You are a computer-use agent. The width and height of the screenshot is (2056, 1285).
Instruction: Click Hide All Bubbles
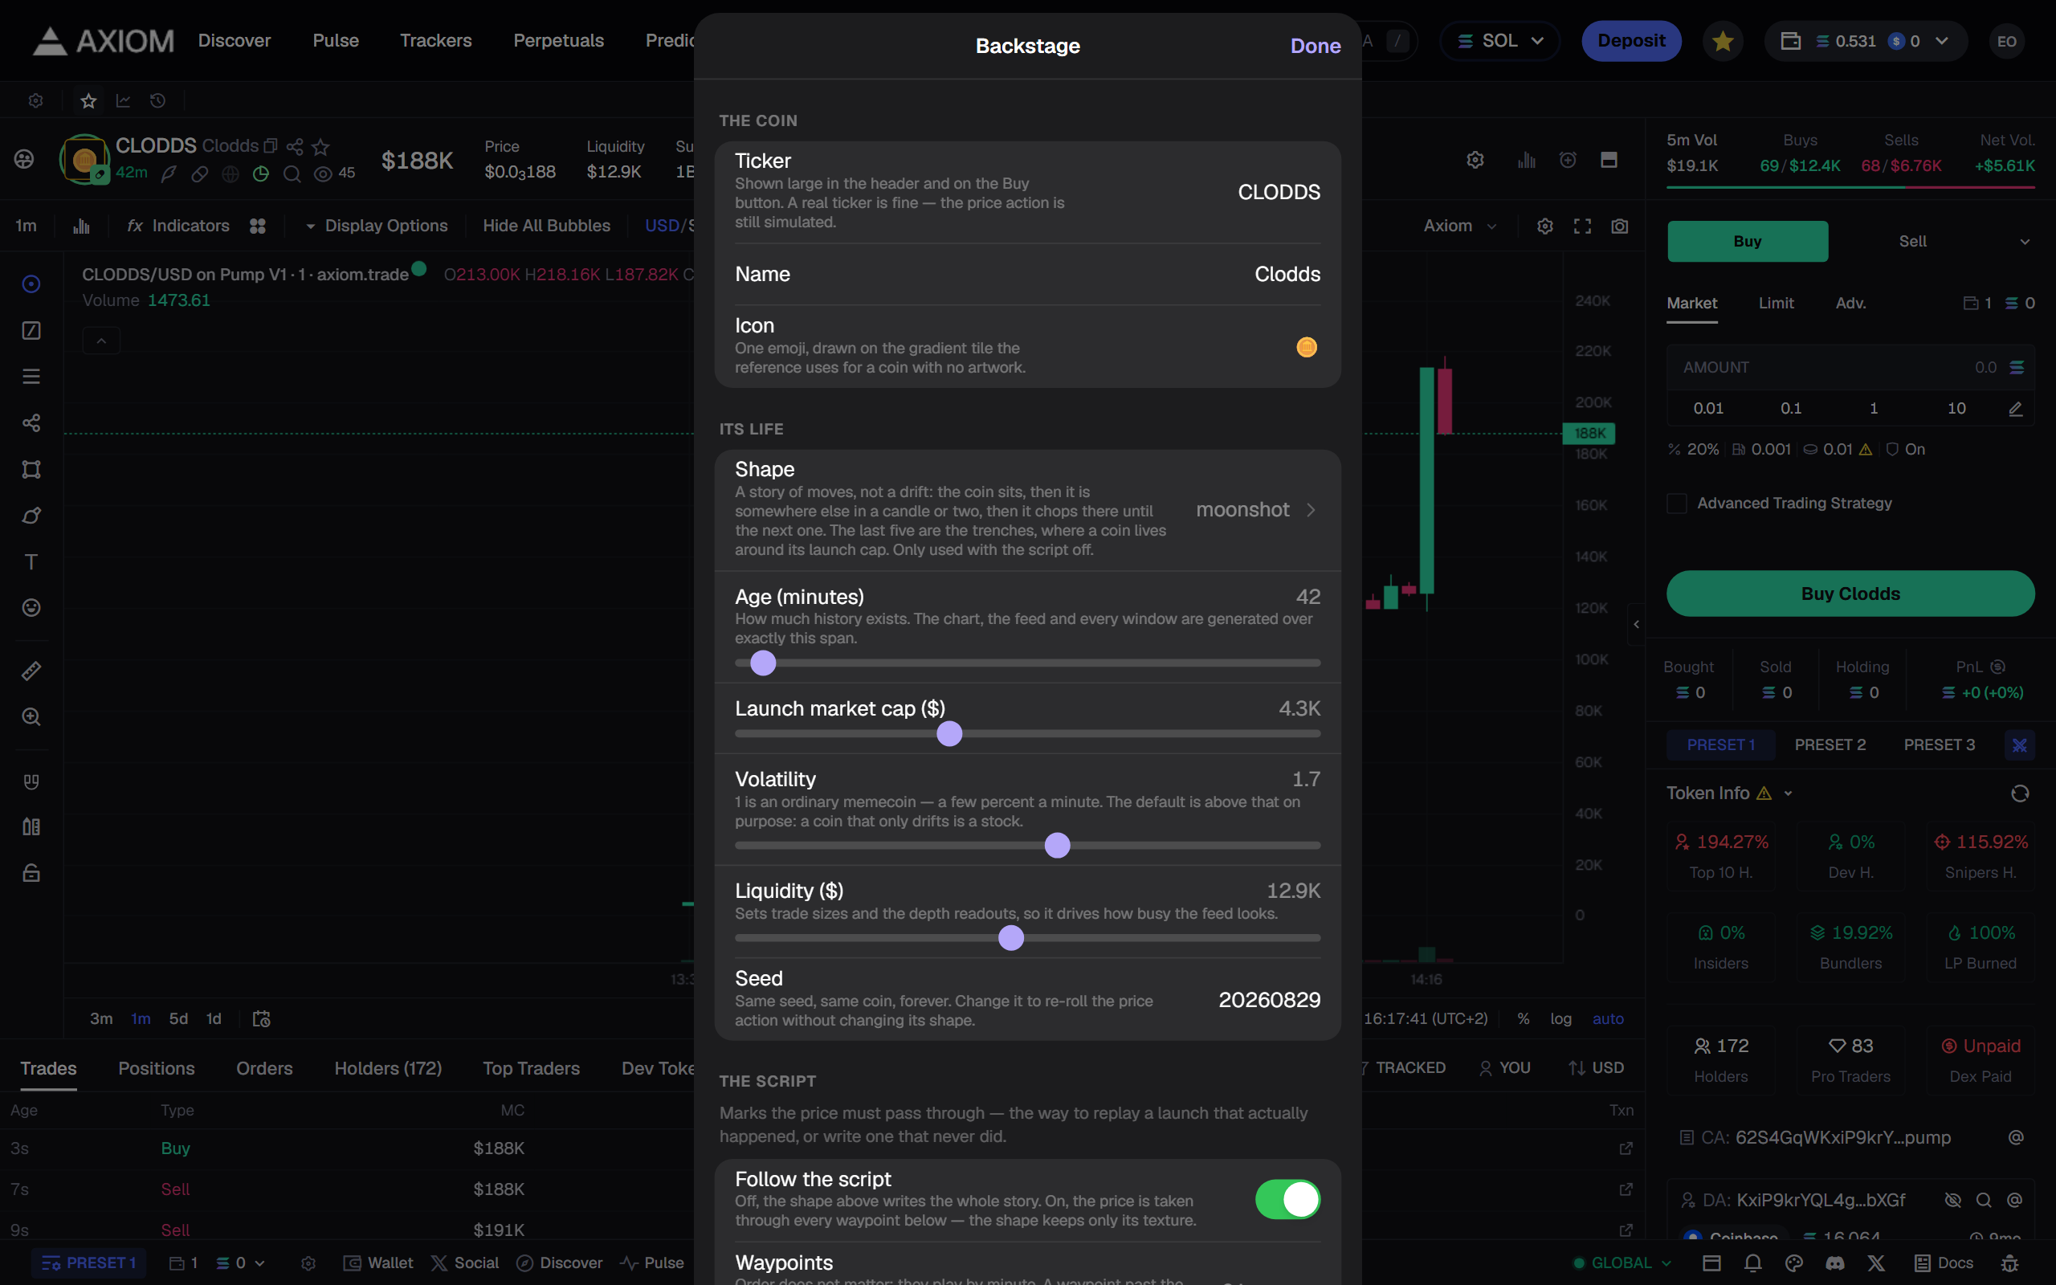point(546,225)
